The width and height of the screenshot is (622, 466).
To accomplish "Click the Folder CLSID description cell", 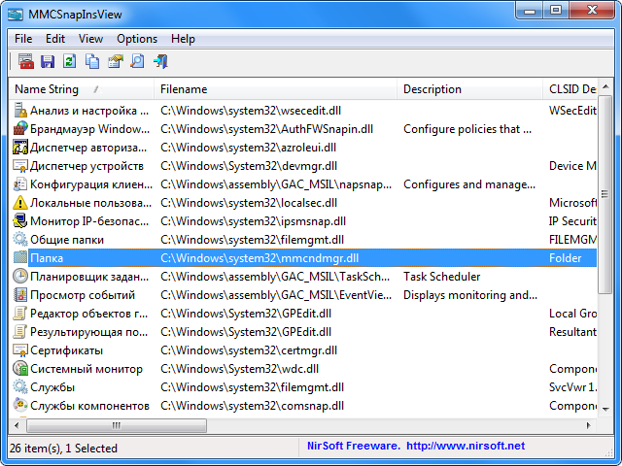I will 566,258.
